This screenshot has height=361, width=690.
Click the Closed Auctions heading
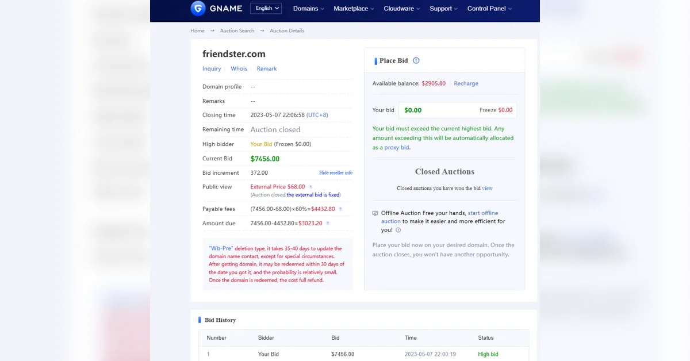444,172
